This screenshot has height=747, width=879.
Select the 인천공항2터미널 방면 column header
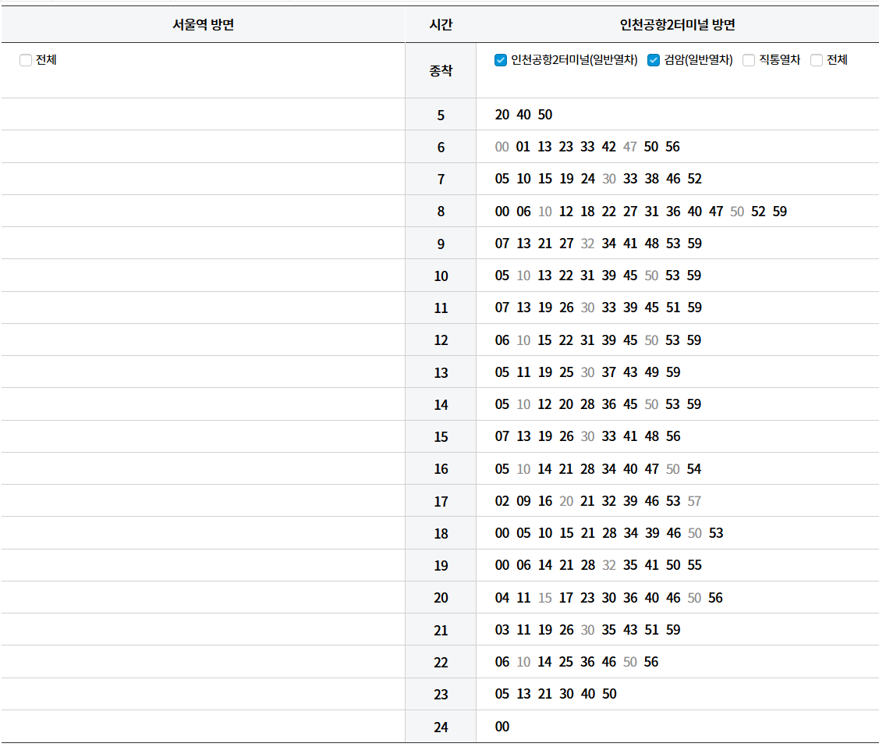tap(674, 24)
